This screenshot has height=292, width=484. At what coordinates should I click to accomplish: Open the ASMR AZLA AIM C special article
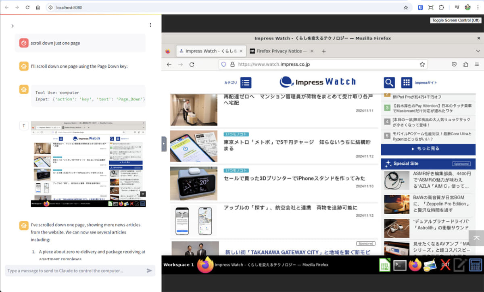click(442, 180)
